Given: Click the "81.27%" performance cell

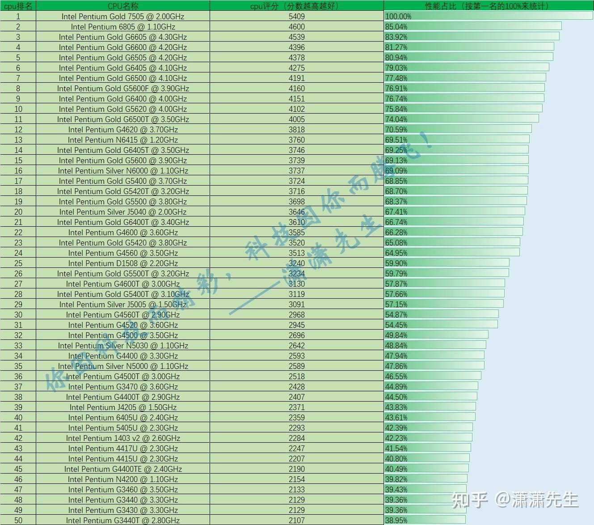Looking at the screenshot, I should click(x=489, y=47).
